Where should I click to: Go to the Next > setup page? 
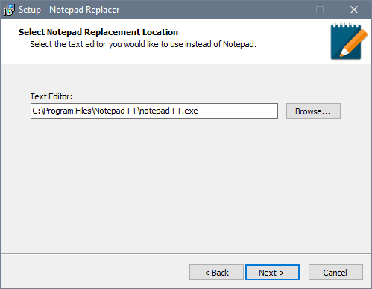tap(272, 273)
